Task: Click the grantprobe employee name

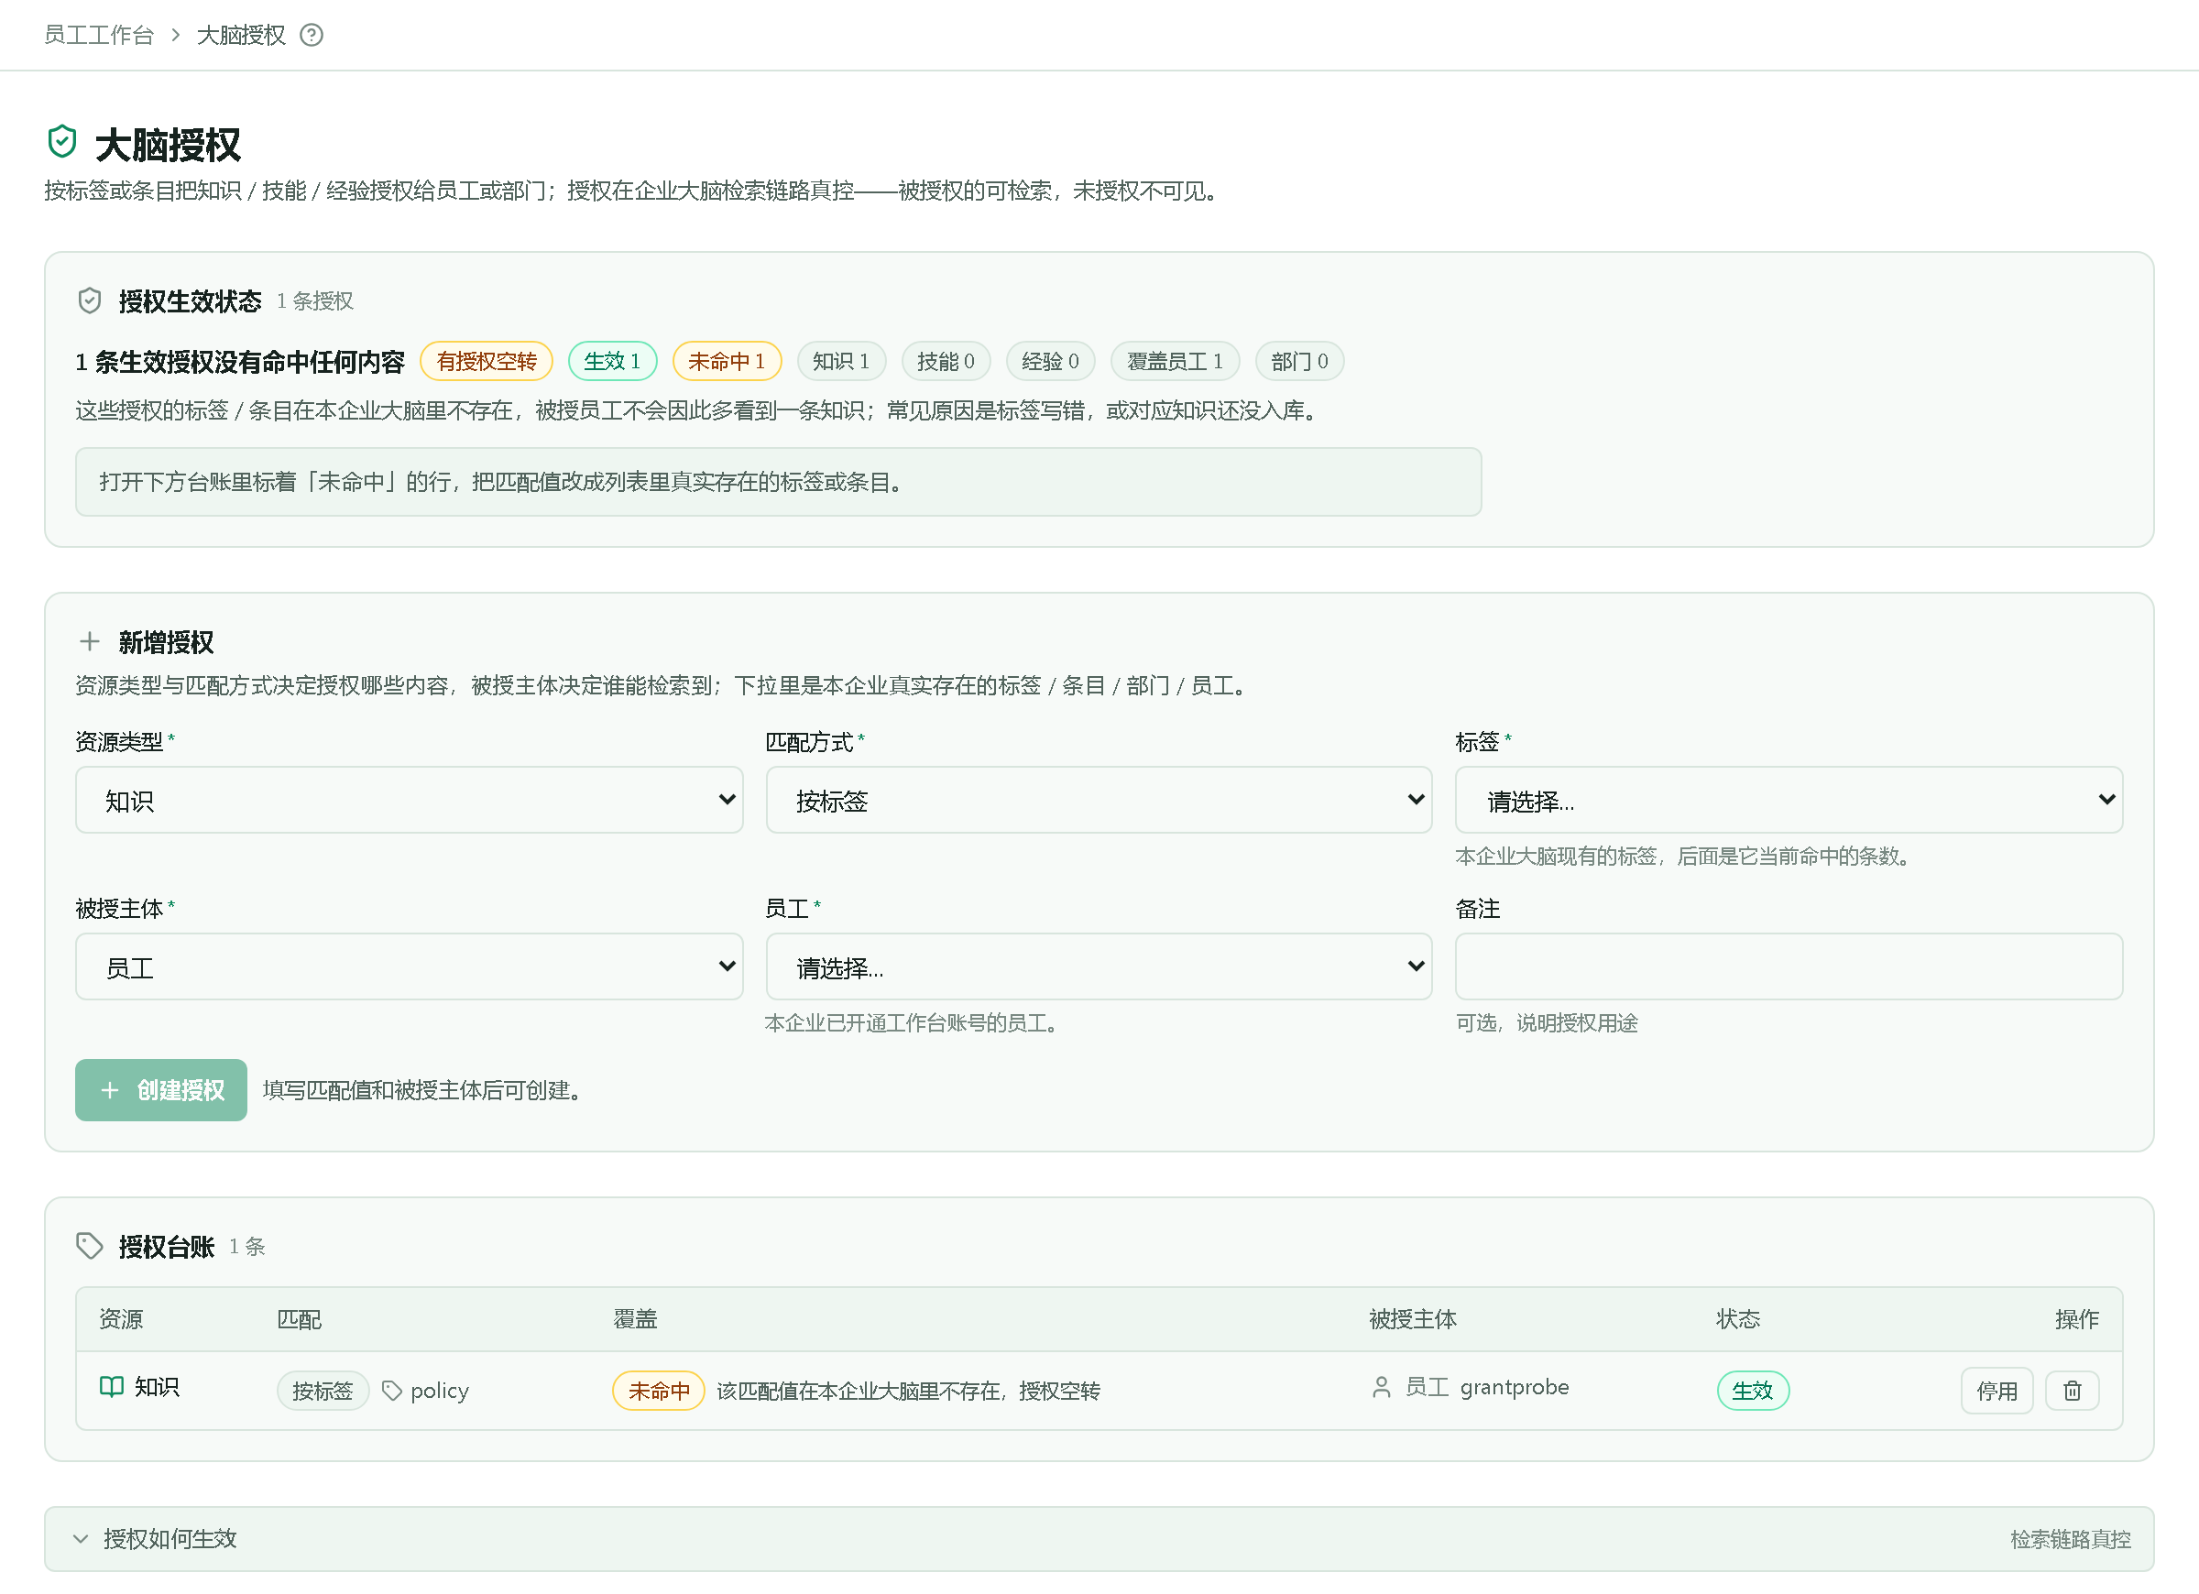Action: click(x=1514, y=1388)
